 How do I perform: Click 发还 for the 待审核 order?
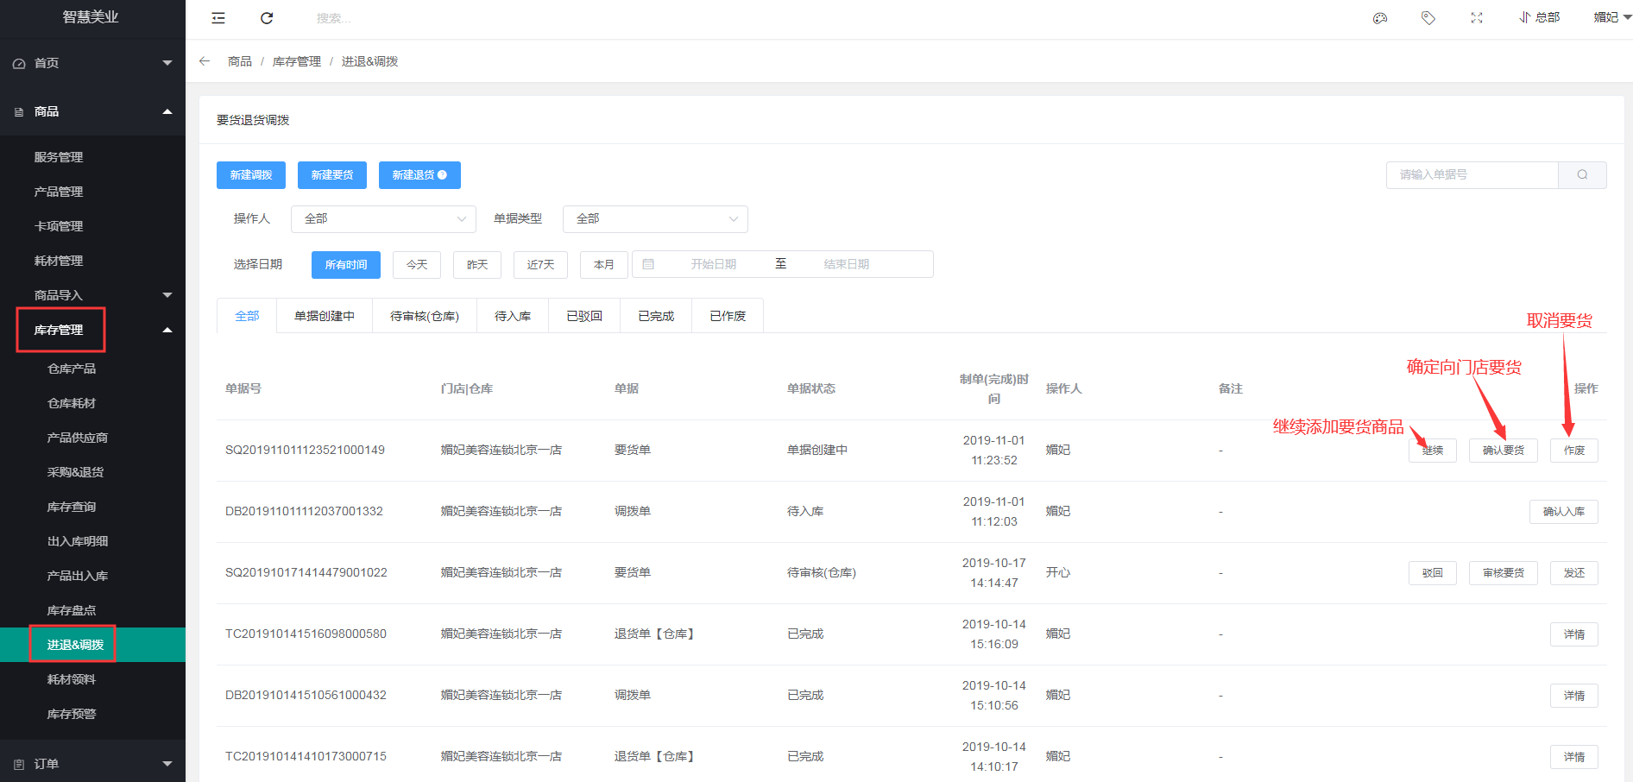point(1574,573)
